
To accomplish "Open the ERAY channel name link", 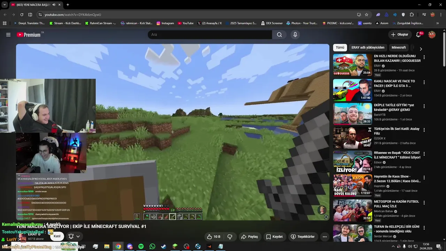I will point(32,234).
